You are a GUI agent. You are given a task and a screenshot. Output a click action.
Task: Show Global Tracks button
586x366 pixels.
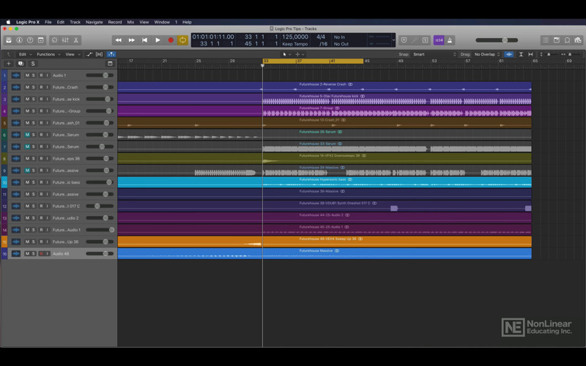click(110, 64)
